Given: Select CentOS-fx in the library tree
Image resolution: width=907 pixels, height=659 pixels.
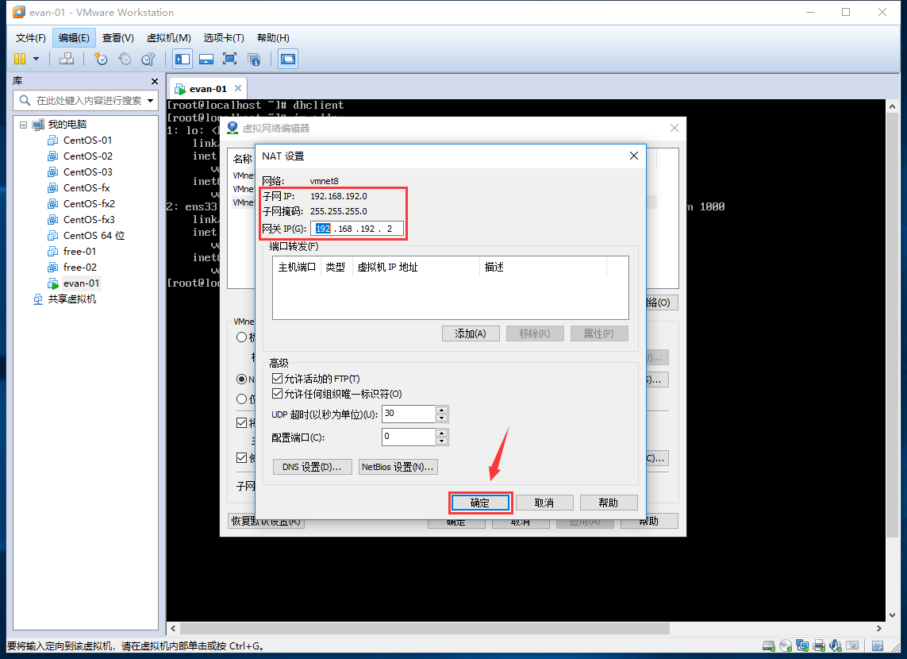Looking at the screenshot, I should click(86, 188).
